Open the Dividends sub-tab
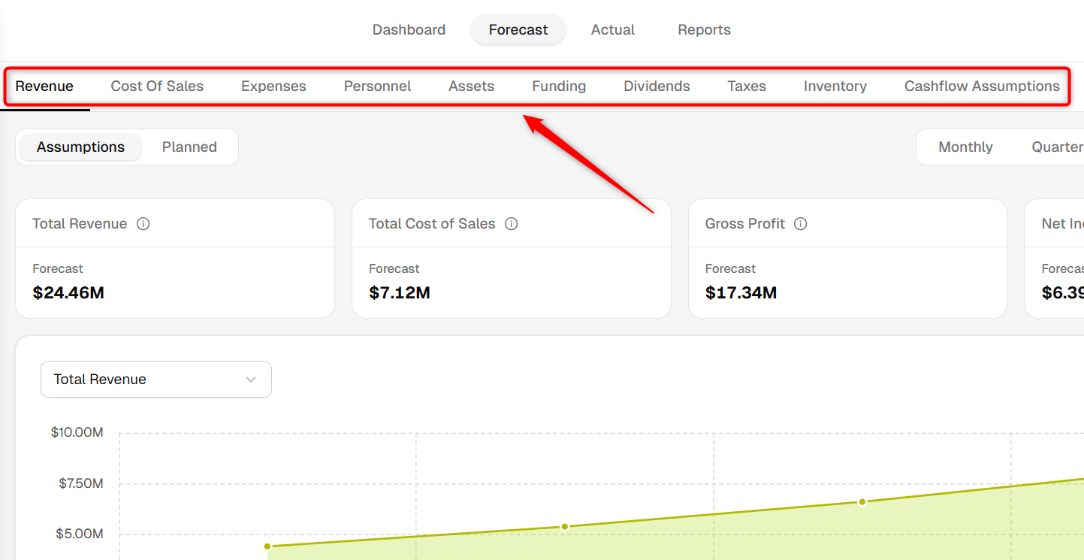1084x560 pixels. tap(657, 86)
